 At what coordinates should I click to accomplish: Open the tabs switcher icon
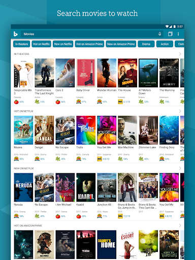(170, 34)
